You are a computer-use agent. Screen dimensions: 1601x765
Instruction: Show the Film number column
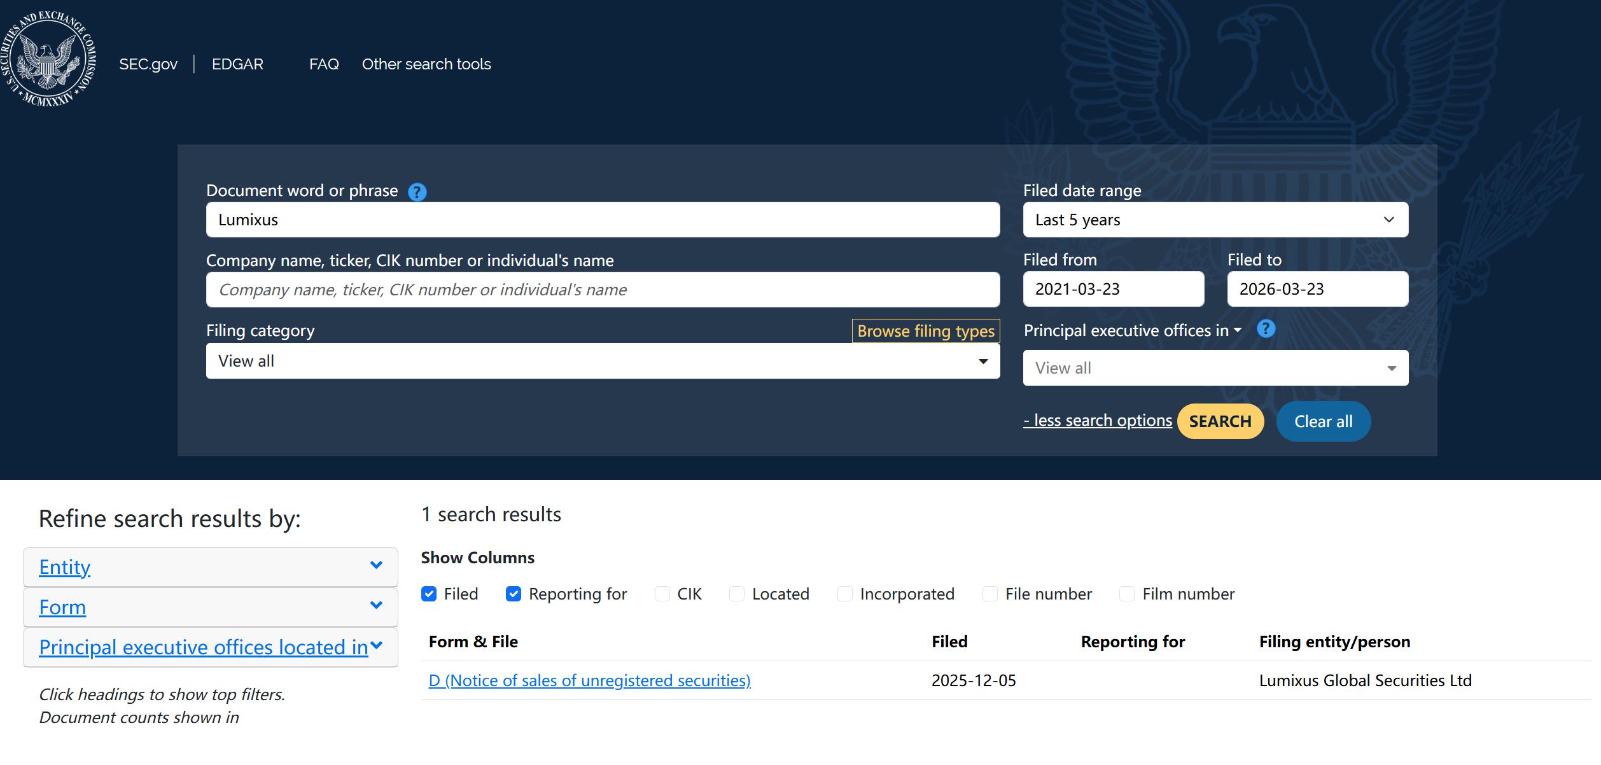[1127, 594]
